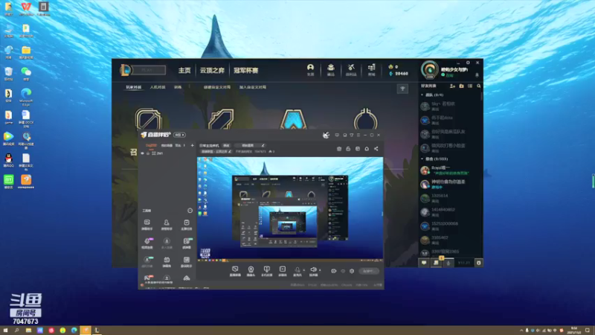The image size is (595, 335).
Task: Click the record icon beside the eye icon
Action: click(333, 271)
